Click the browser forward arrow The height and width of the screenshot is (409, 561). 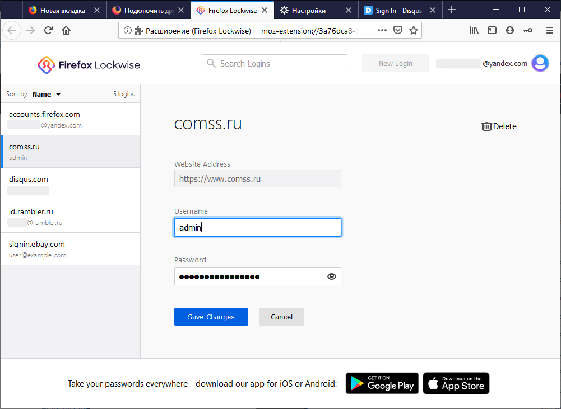[x=30, y=30]
